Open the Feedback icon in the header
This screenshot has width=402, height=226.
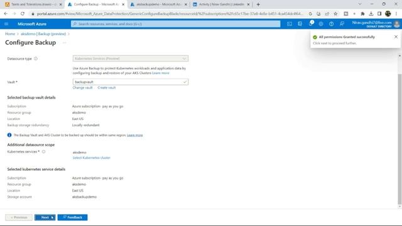coord(342,24)
